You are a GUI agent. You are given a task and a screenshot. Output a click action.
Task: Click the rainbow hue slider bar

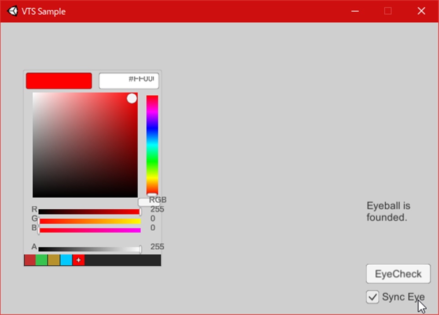click(152, 145)
